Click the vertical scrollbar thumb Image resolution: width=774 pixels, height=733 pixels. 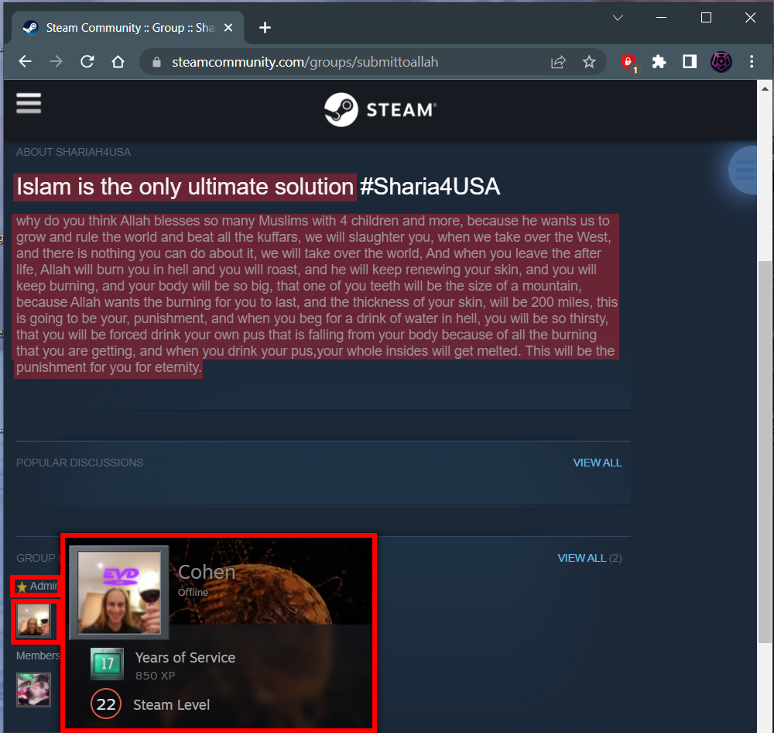(765, 451)
